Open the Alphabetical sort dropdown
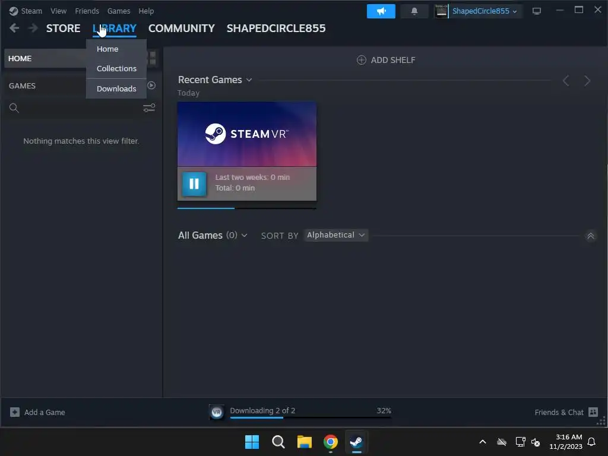The height and width of the screenshot is (456, 608). coord(336,235)
